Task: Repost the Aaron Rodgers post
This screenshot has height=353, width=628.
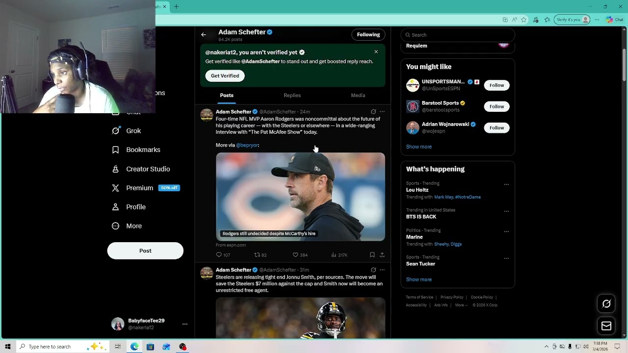Action: (x=261, y=255)
